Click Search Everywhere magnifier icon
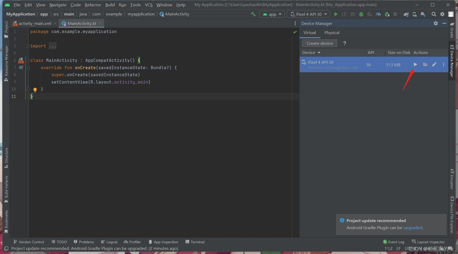The image size is (458, 254). pos(434,14)
